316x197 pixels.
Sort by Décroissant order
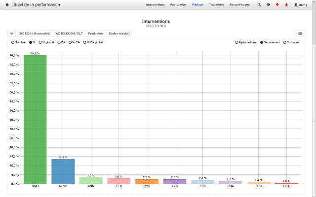point(270,42)
